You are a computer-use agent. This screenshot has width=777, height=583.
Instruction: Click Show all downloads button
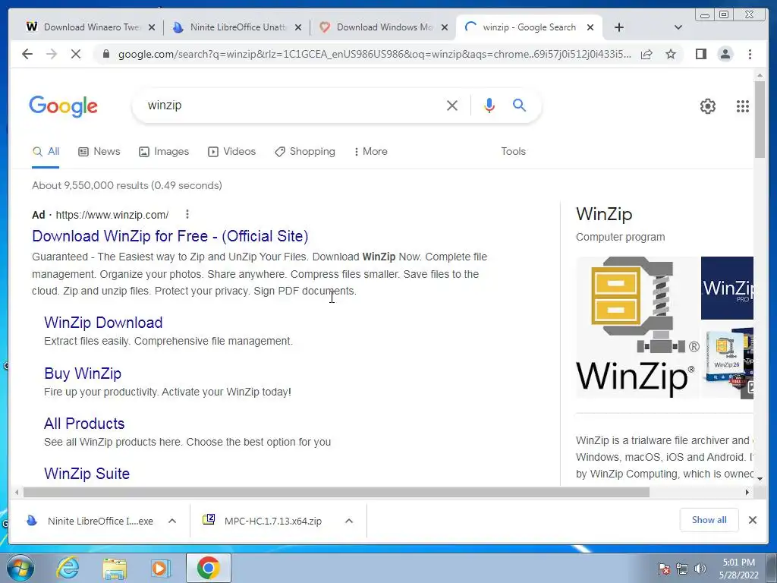709,520
